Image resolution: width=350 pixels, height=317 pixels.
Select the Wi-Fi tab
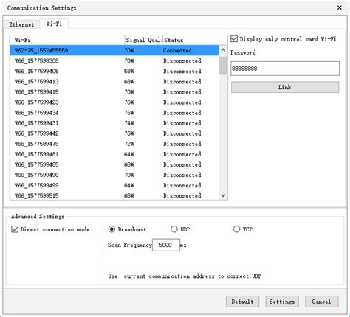(x=54, y=24)
